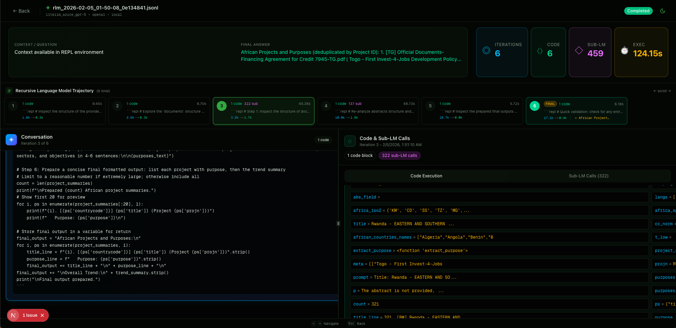676x328 pixels.
Task: Click the sparkle icon beside Recursive Language Model Trajectory
Action: click(9, 91)
